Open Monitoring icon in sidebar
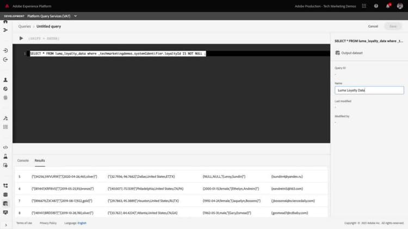The height and width of the screenshot is (229, 408). click(5, 212)
